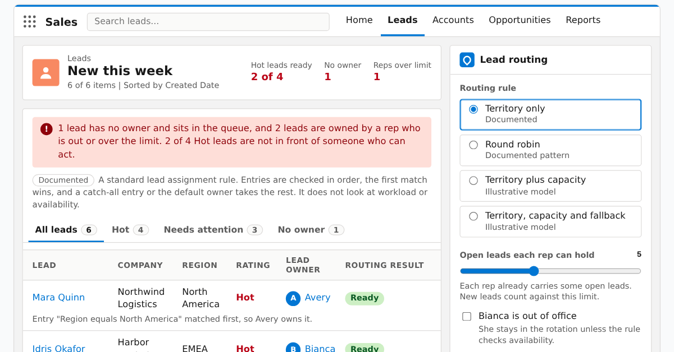Click the Routing Result column header

pyautogui.click(x=385, y=265)
